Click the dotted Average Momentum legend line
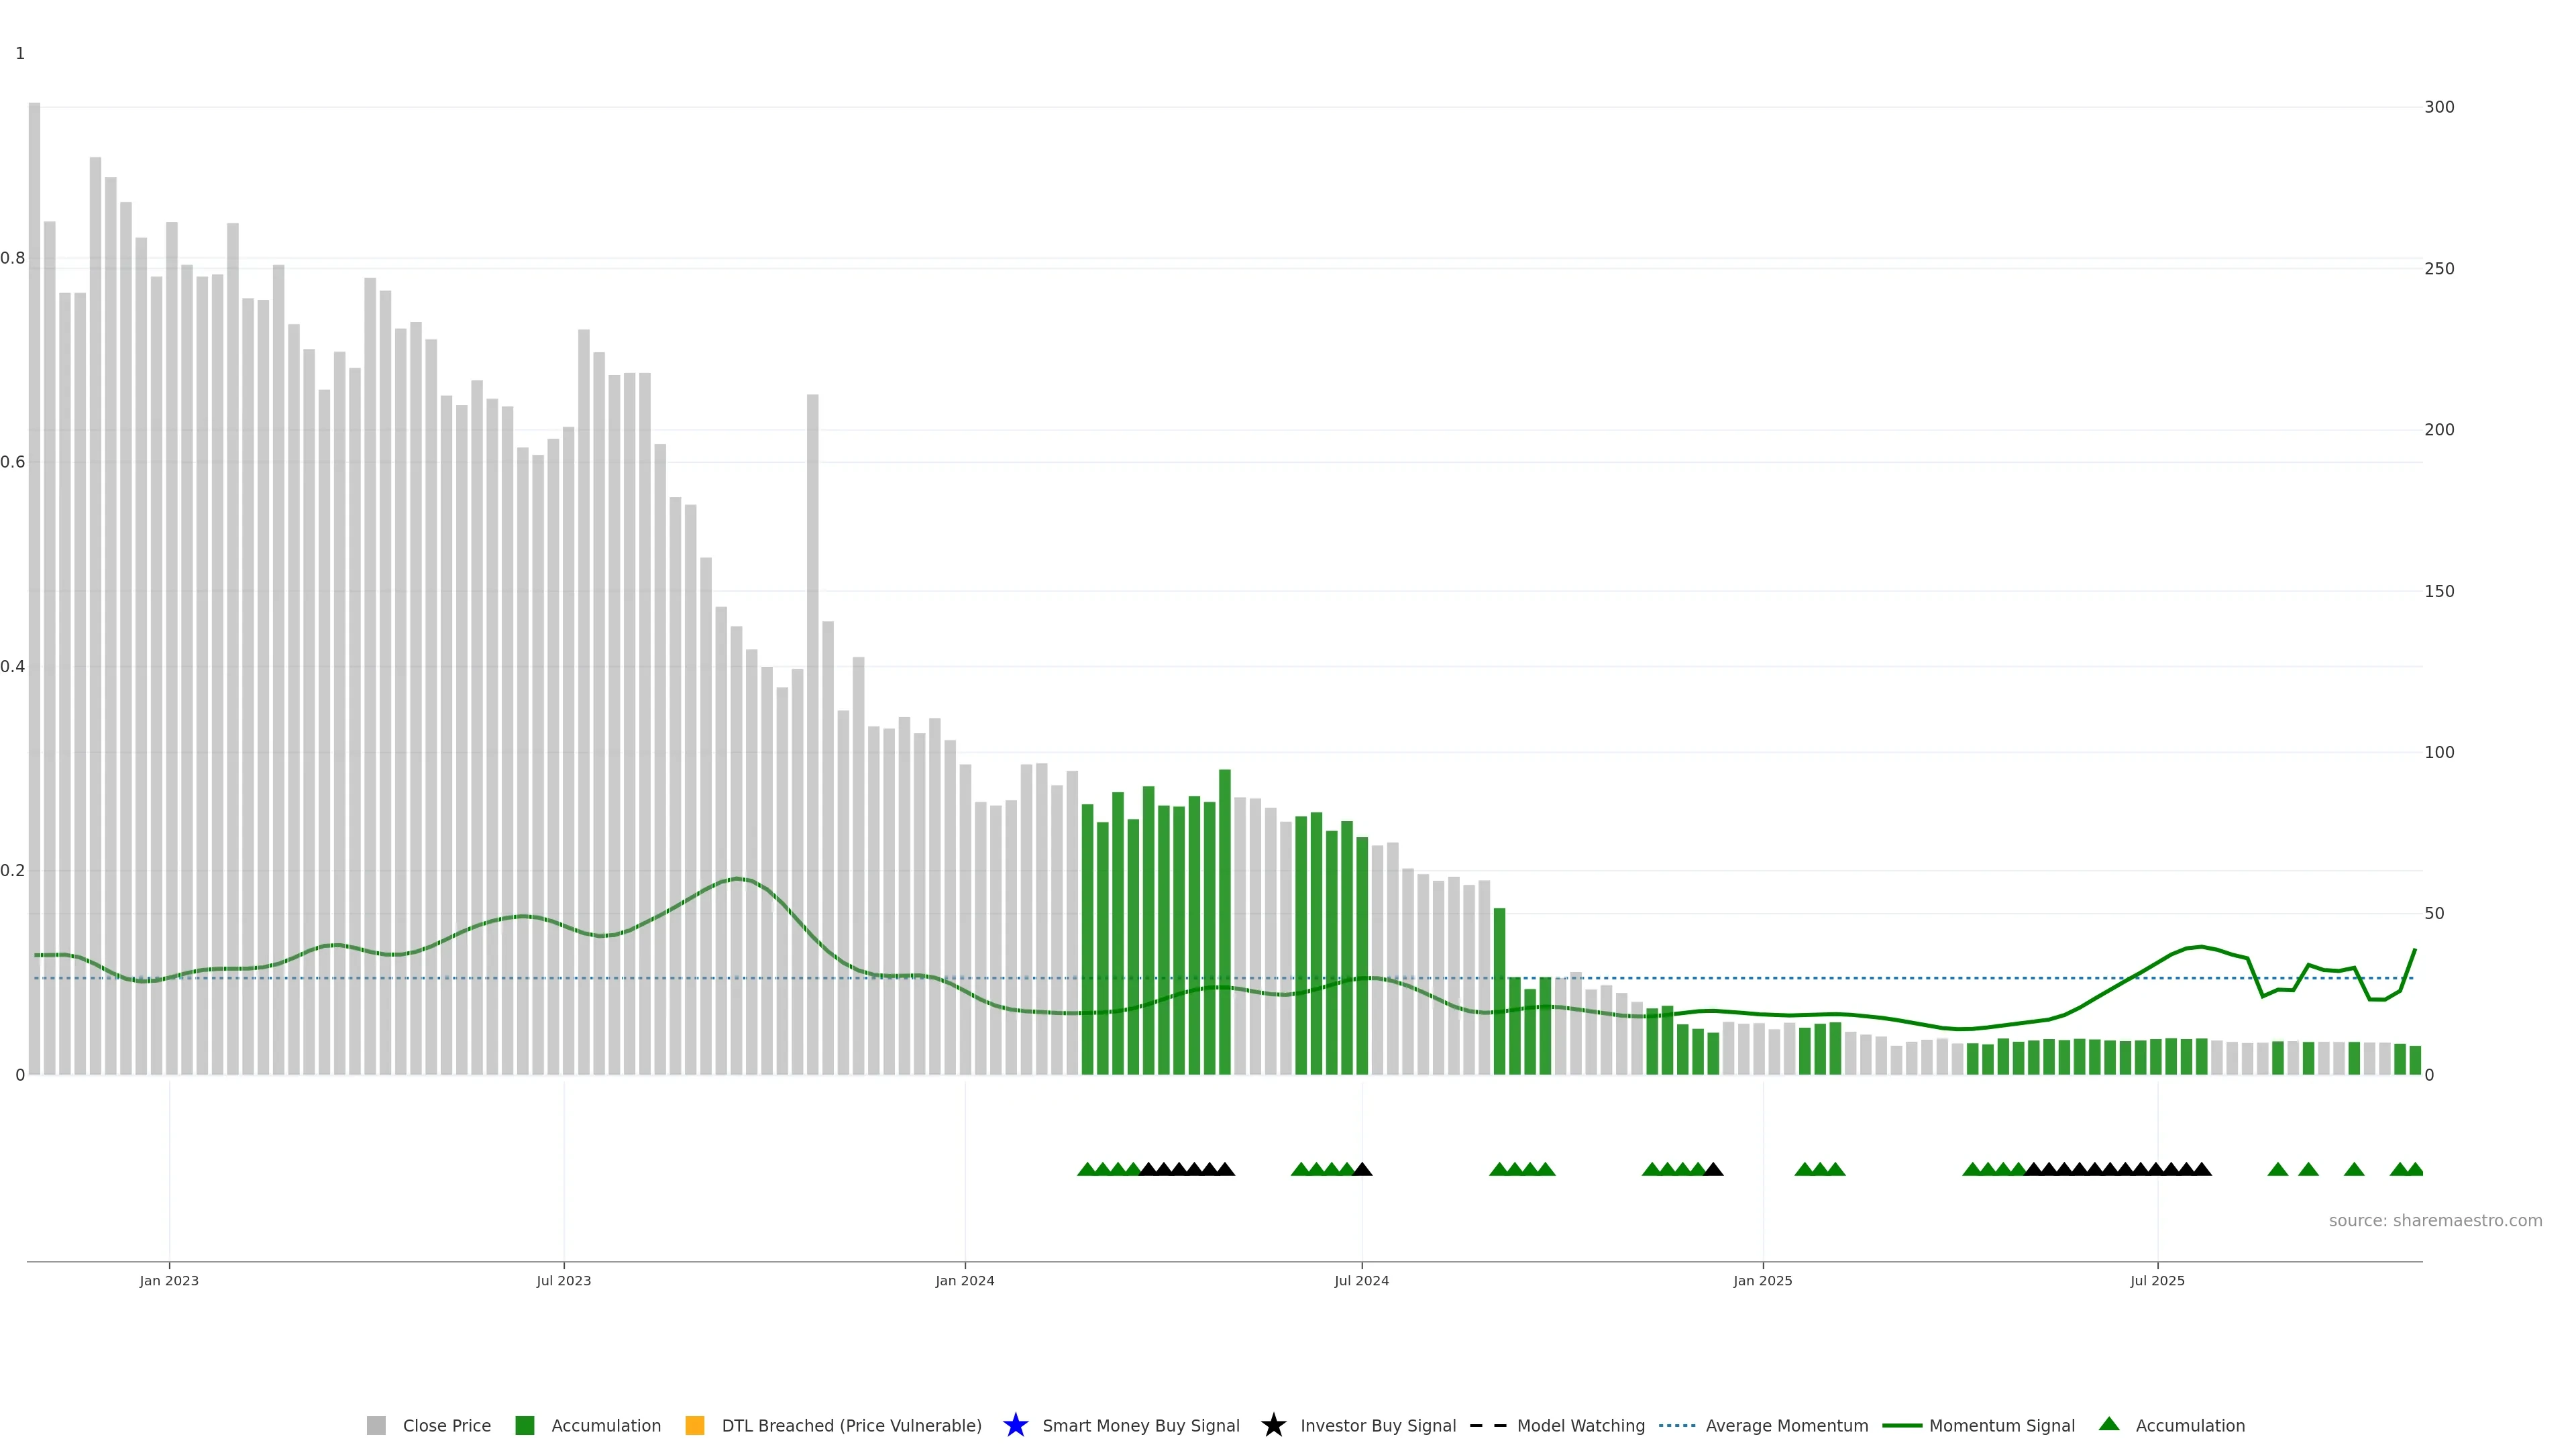The width and height of the screenshot is (2576, 1449). tap(1677, 1425)
